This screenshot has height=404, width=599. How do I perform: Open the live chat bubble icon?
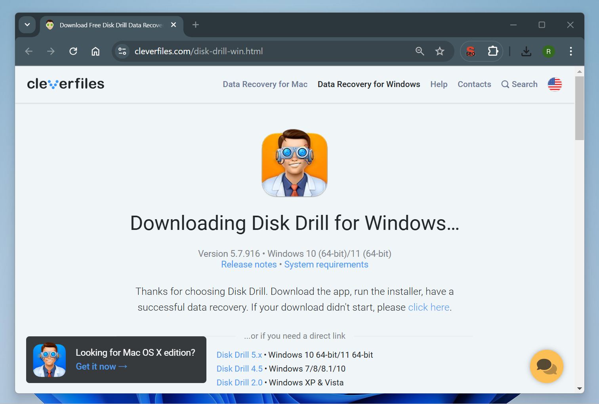click(x=546, y=366)
